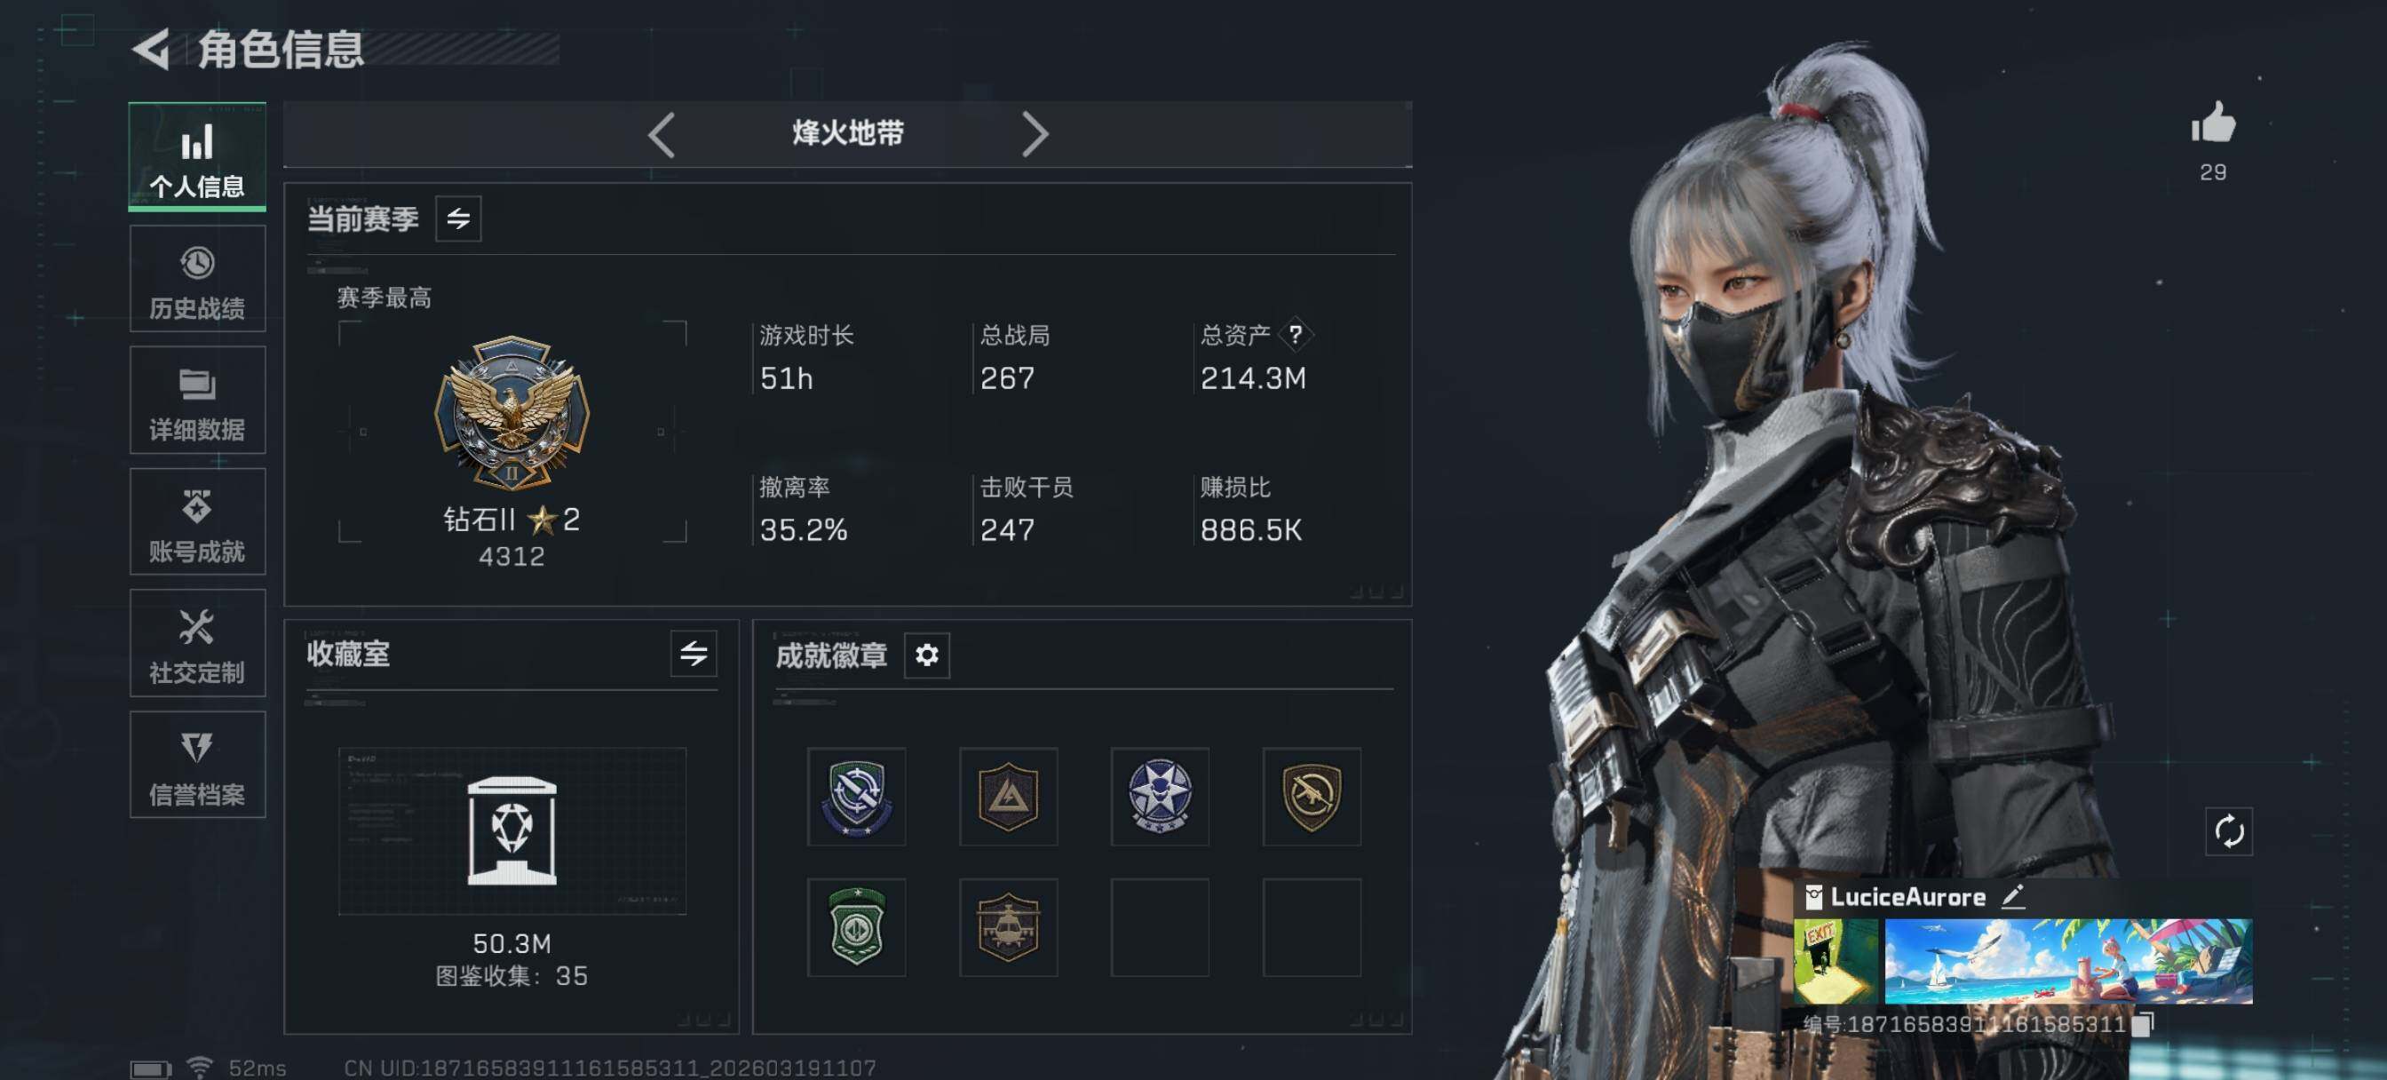The image size is (2387, 1080).
Task: Switch to the previous game mode with the left chevron
Action: [662, 135]
